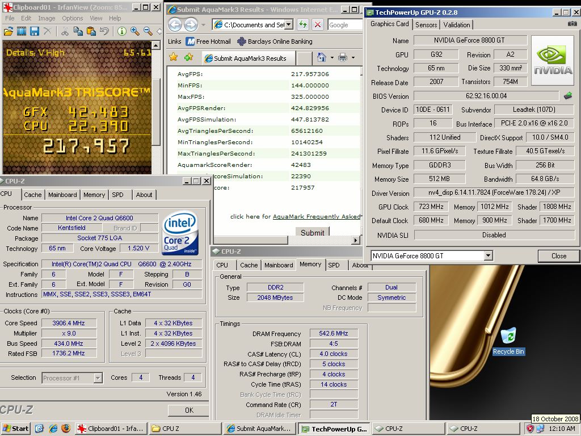This screenshot has width=581, height=436.
Task: Switch to GPU-Z Validation tab
Action: pos(457,25)
